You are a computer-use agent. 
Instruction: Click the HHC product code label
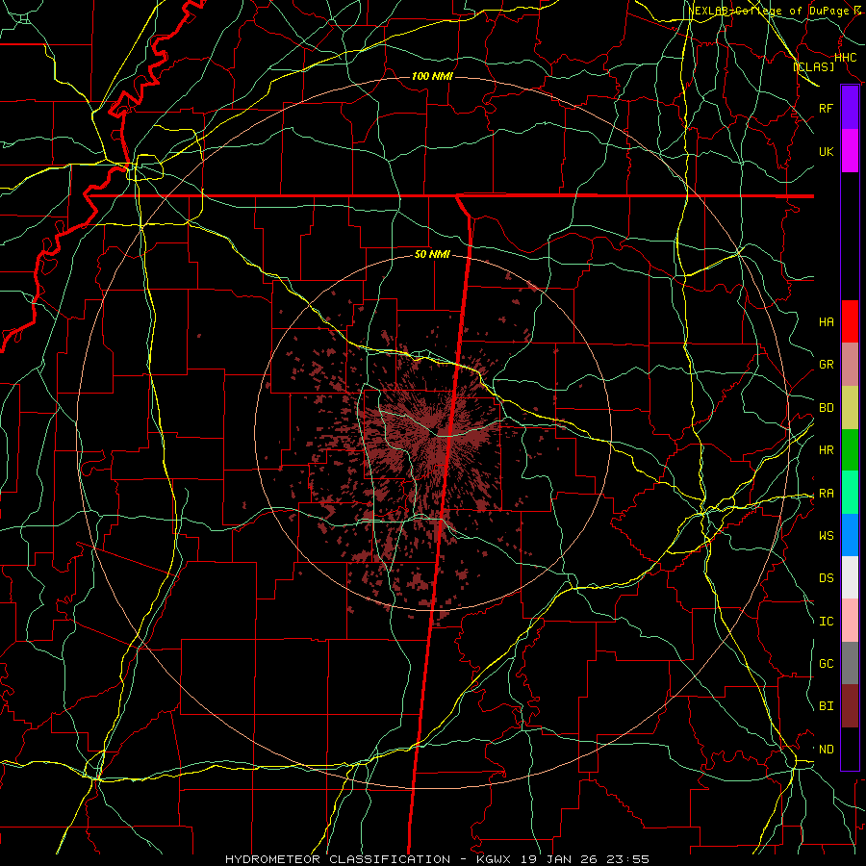pos(845,58)
